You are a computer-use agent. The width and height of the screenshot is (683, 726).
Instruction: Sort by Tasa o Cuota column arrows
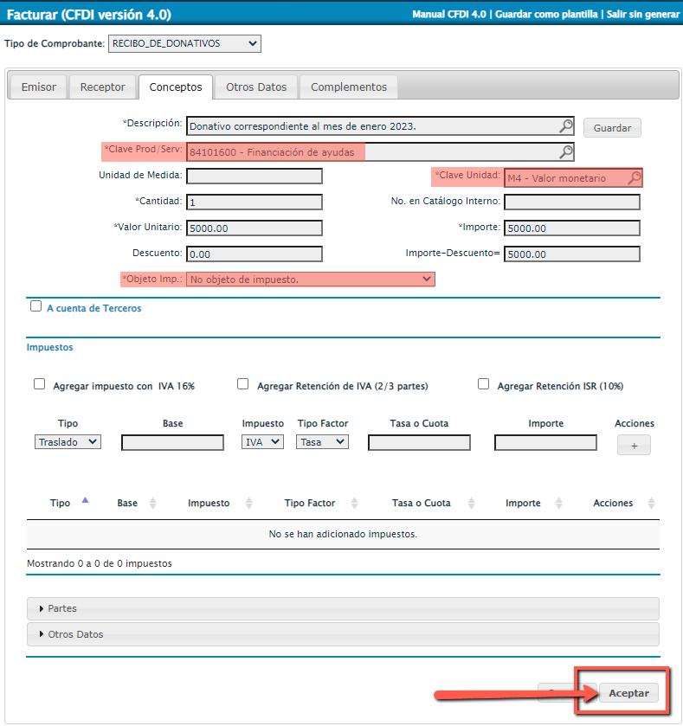(x=473, y=503)
